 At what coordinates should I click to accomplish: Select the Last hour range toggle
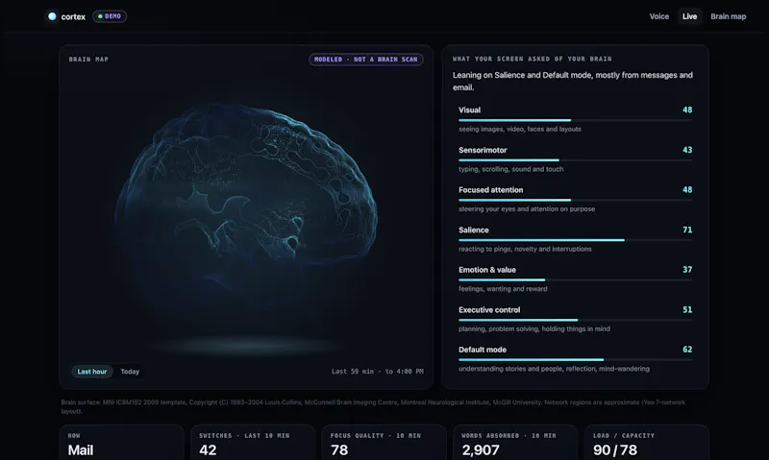pos(92,372)
